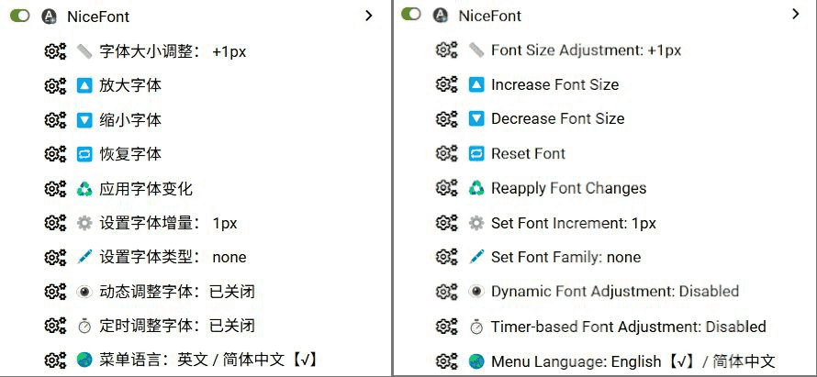The height and width of the screenshot is (377, 817).
Task: Select the 缩小字体 menu entry
Action: (x=130, y=120)
